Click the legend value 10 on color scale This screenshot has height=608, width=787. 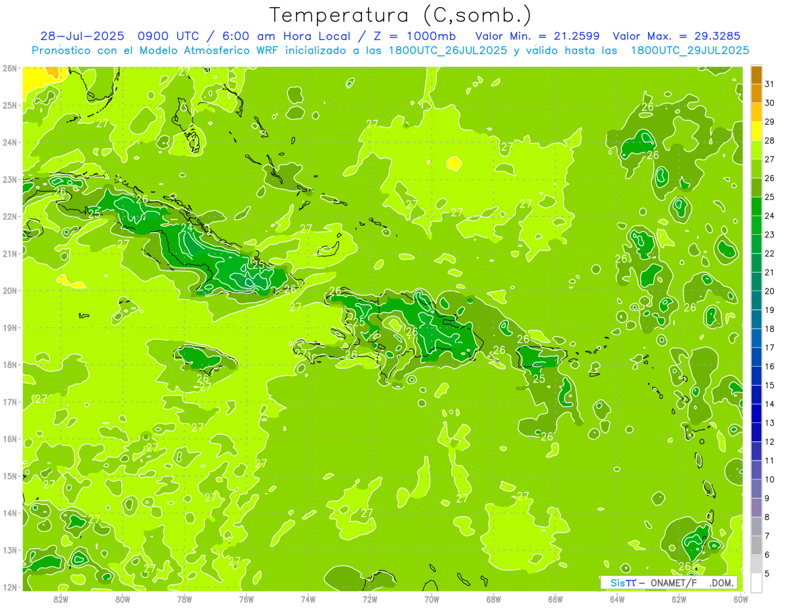[x=769, y=479]
